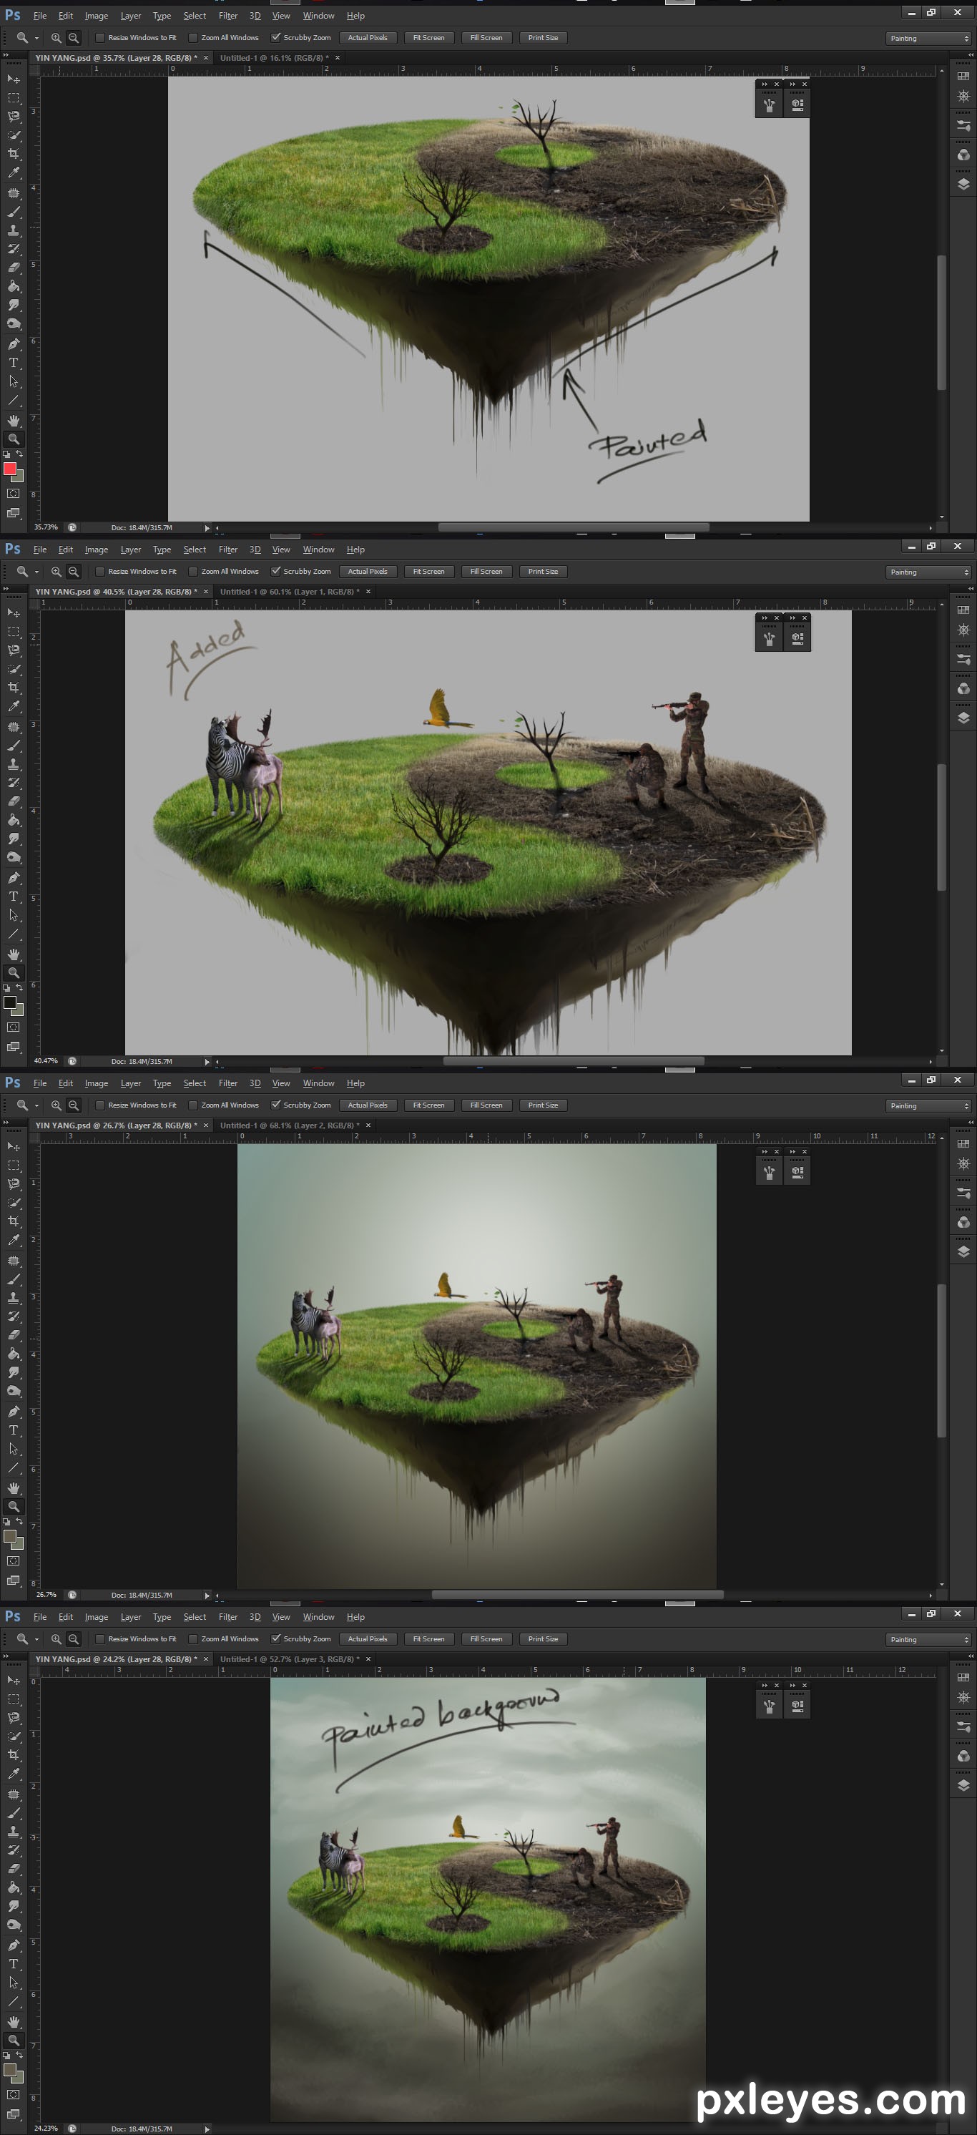977x2135 pixels.
Task: Select the Smudge tool in second window
Action: click(x=14, y=839)
